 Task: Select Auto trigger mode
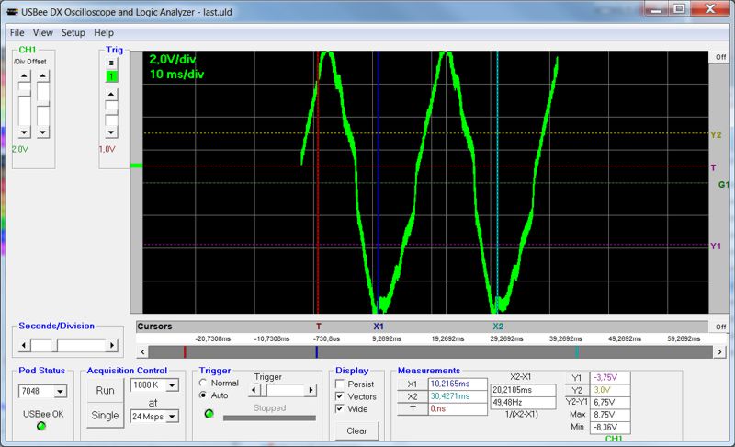[203, 395]
